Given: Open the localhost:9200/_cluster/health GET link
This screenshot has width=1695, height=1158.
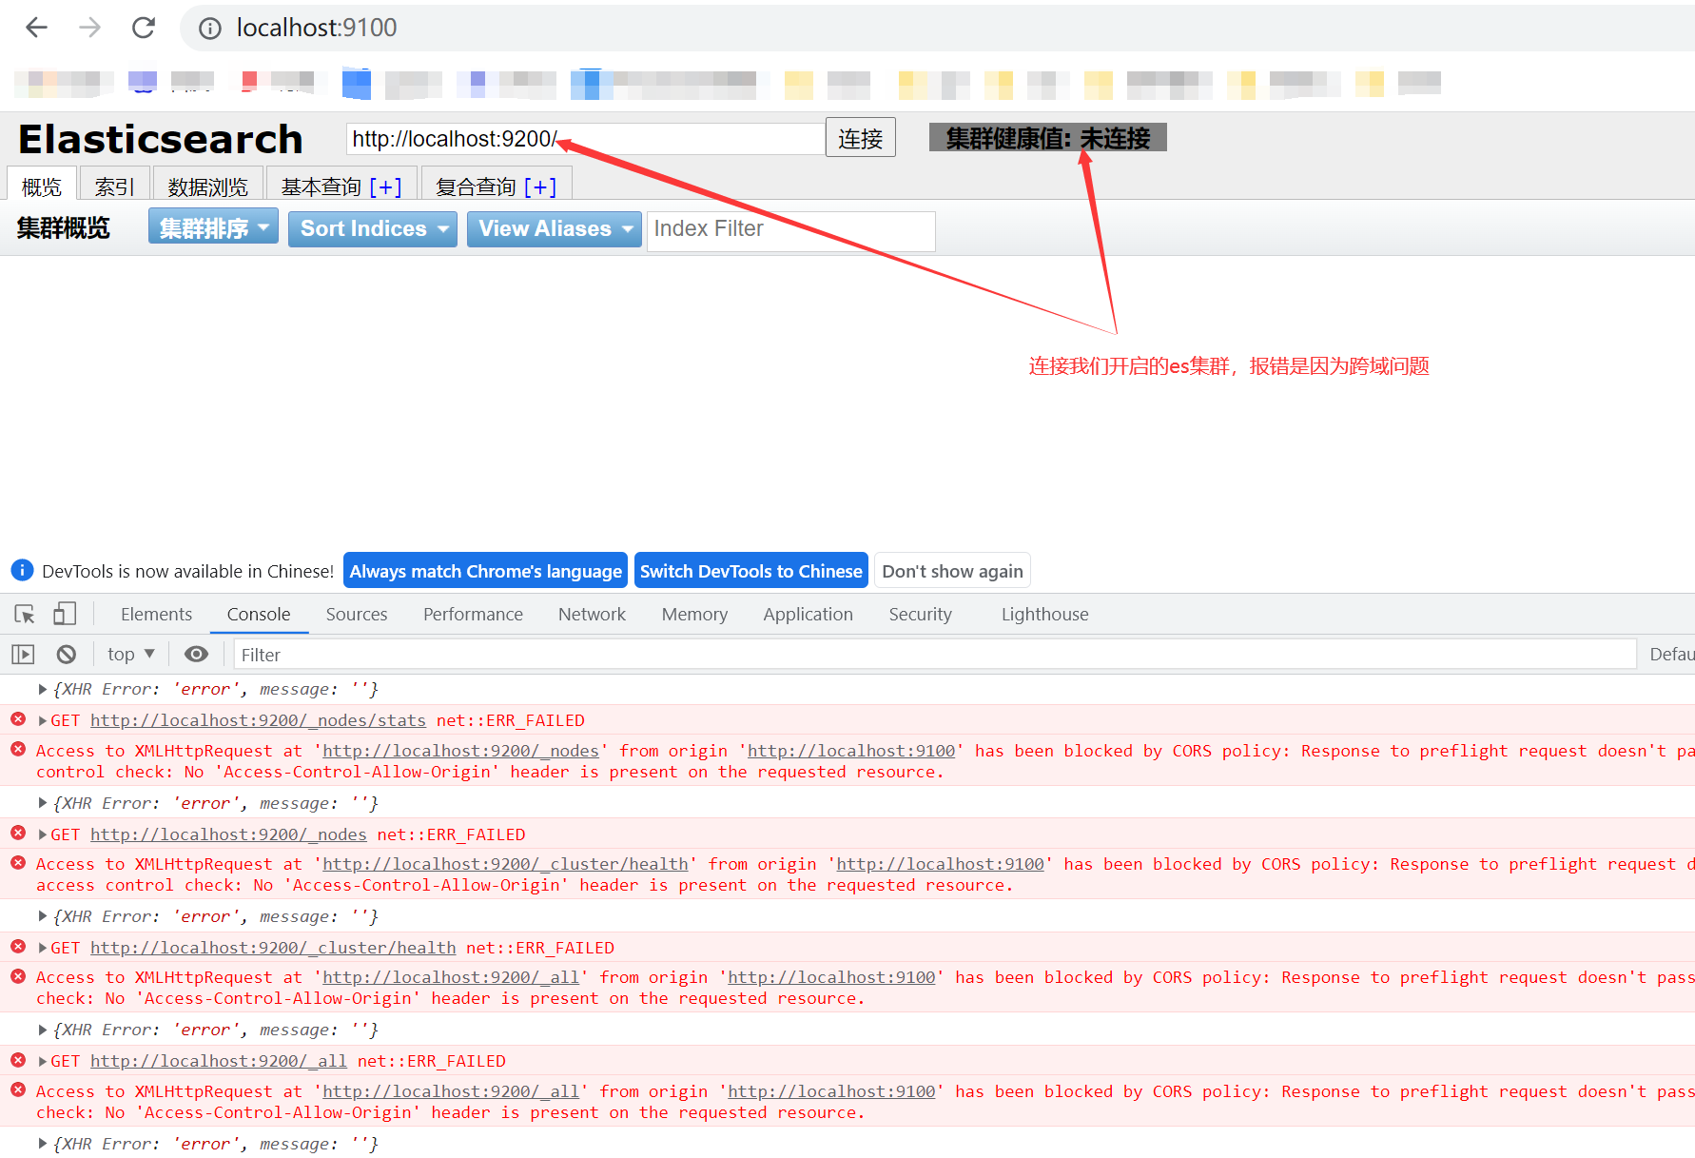Looking at the screenshot, I should tap(273, 948).
